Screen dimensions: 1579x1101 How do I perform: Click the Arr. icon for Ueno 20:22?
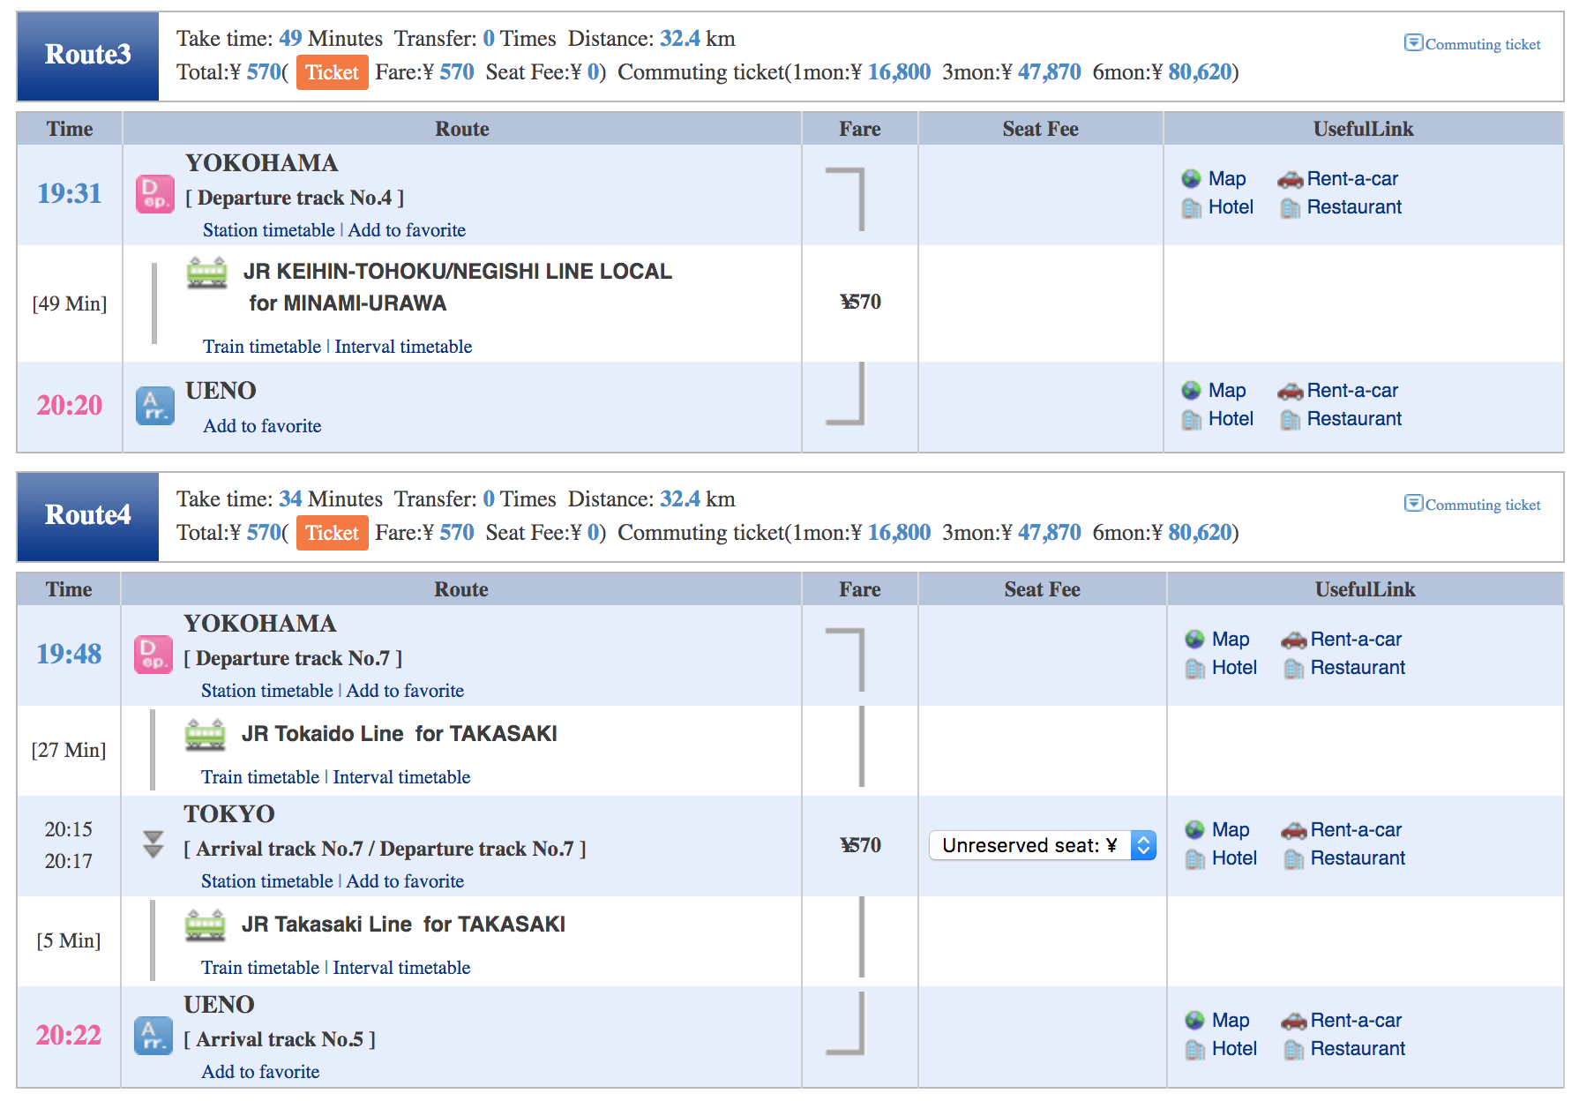[x=153, y=1036]
